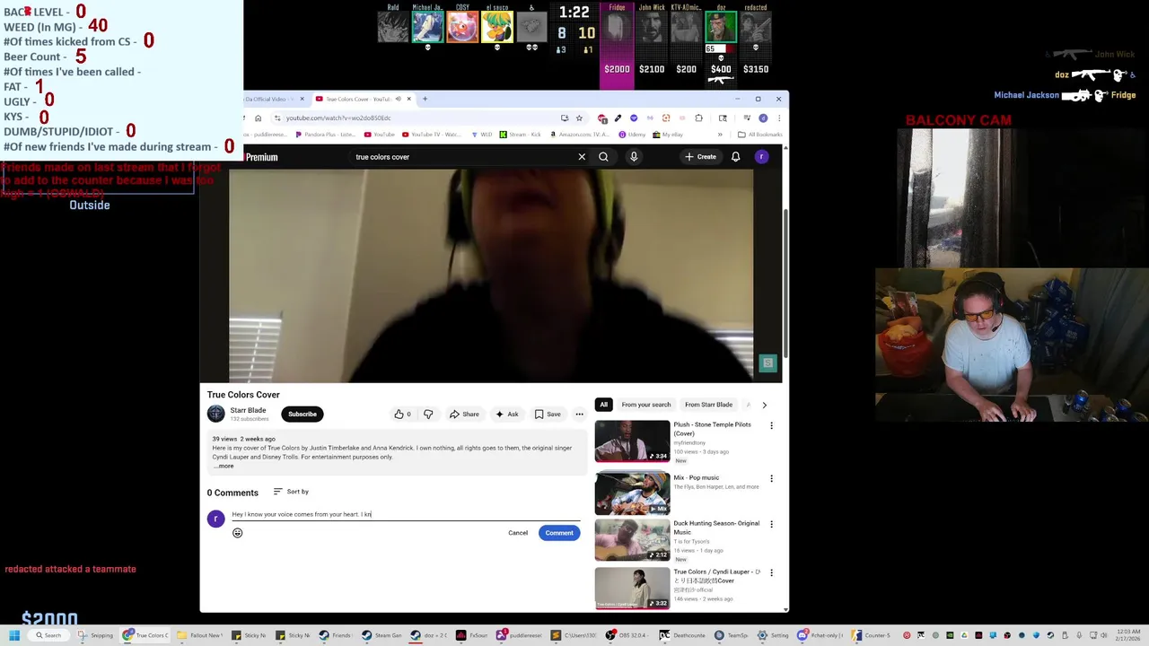This screenshot has width=1149, height=646.
Task: Open the Starr Blade channel name
Action: 248,410
